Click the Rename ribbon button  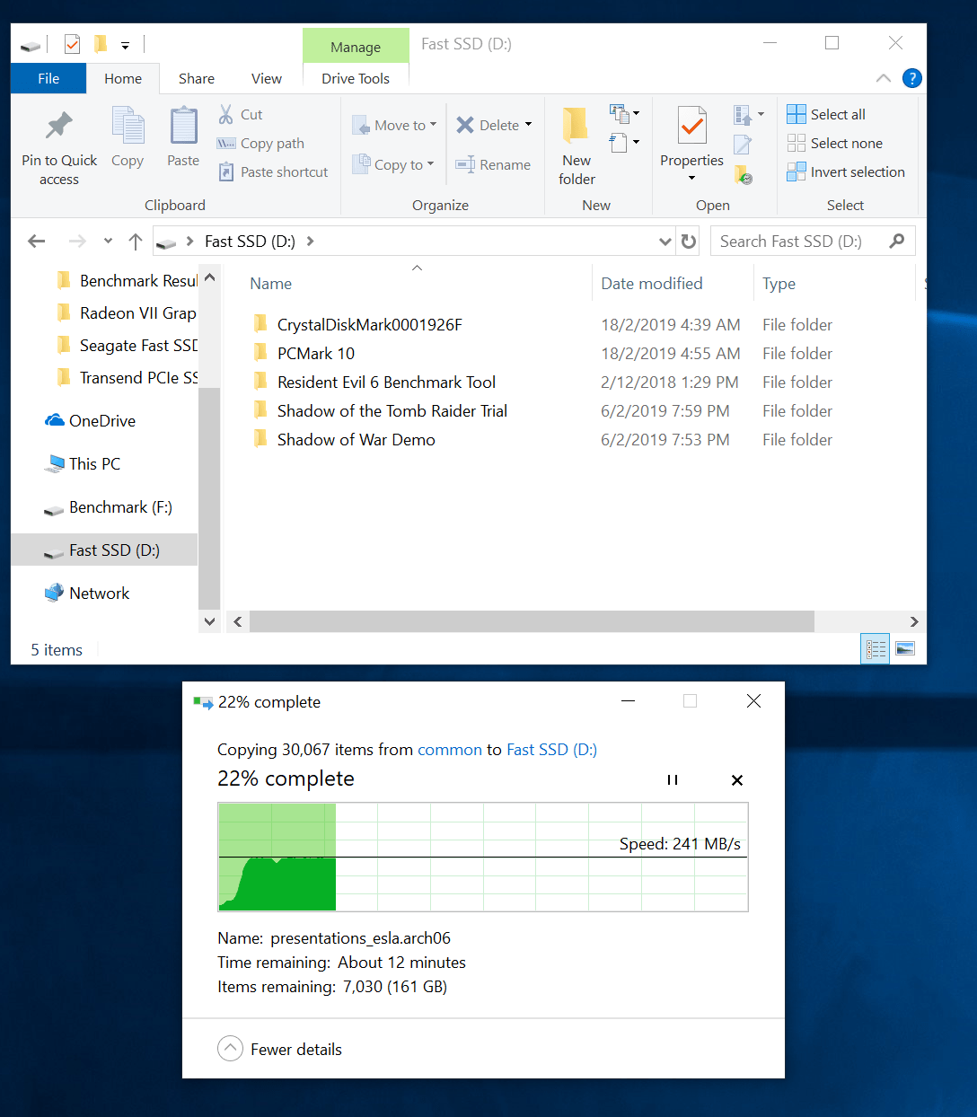point(493,164)
